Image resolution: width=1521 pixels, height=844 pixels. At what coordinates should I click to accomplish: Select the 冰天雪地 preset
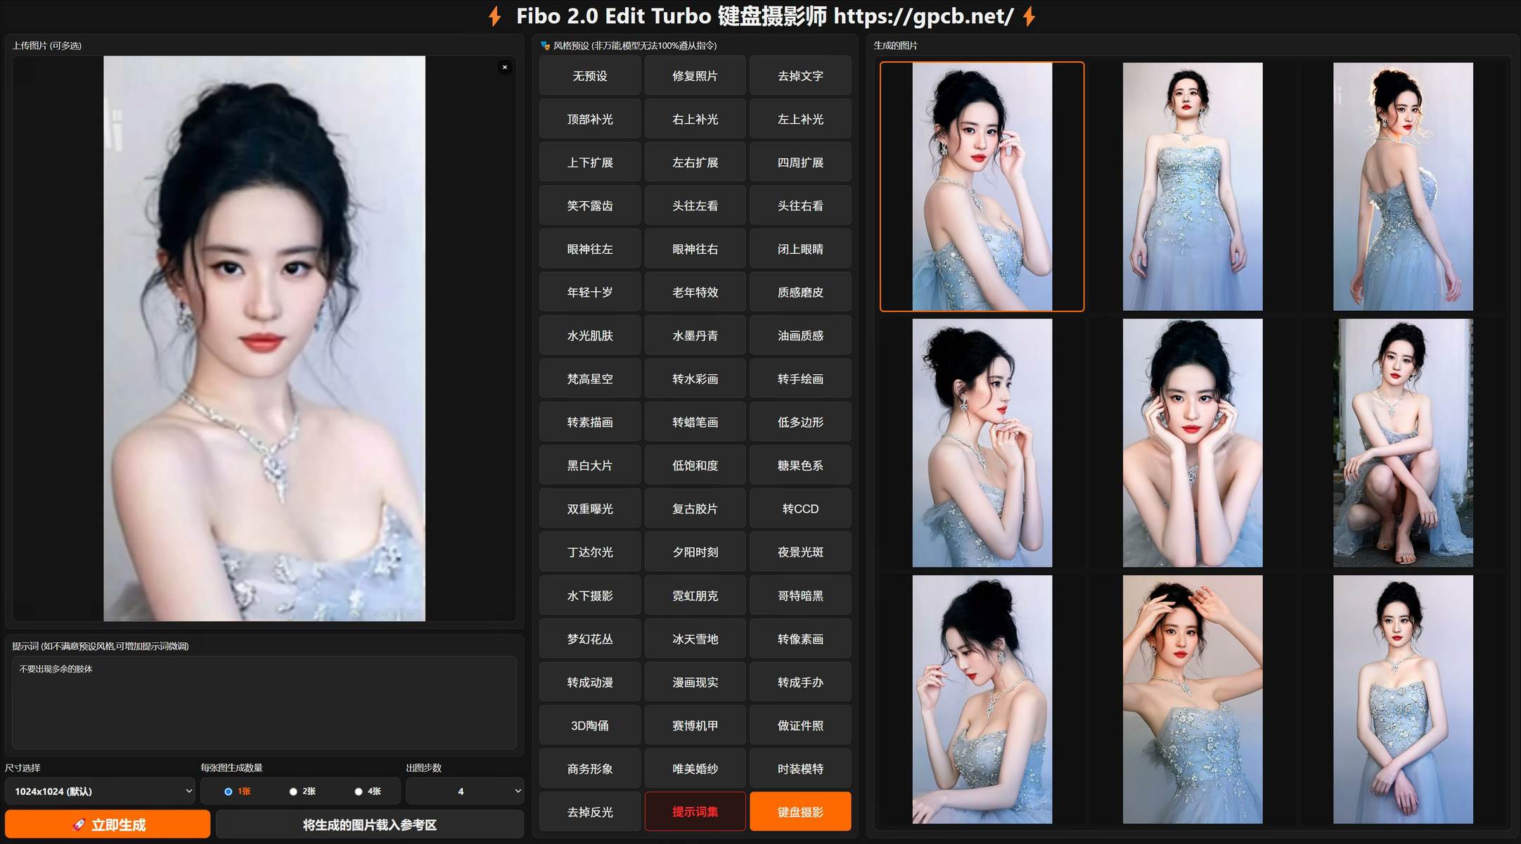[695, 639]
